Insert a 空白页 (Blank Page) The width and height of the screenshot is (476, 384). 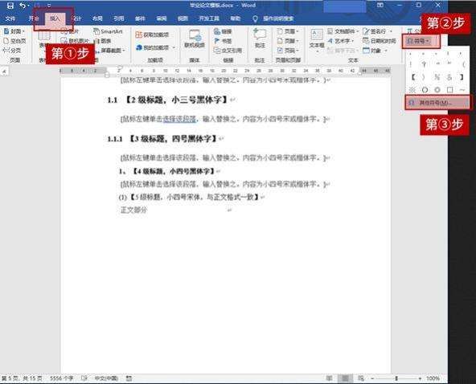(14, 41)
